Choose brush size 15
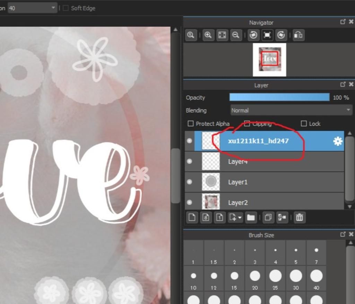The width and height of the screenshot is (355, 304). point(234,279)
